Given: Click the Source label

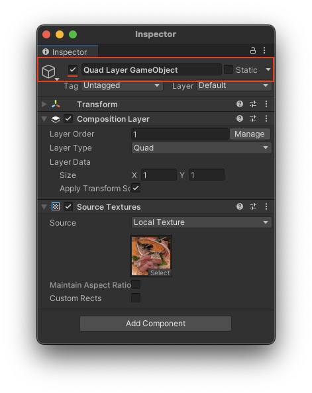Looking at the screenshot, I should coord(63,222).
